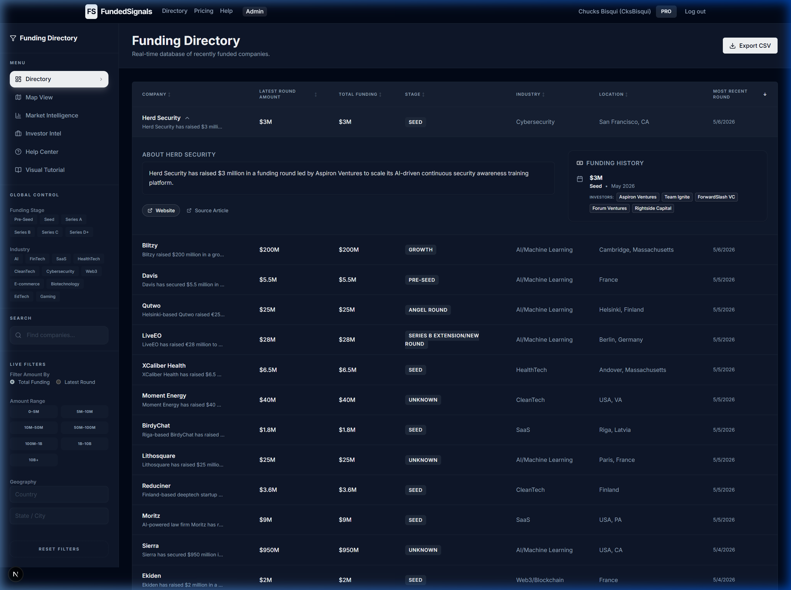Image resolution: width=791 pixels, height=590 pixels.
Task: Click the Investor Intel briefcase icon
Action: click(x=18, y=134)
